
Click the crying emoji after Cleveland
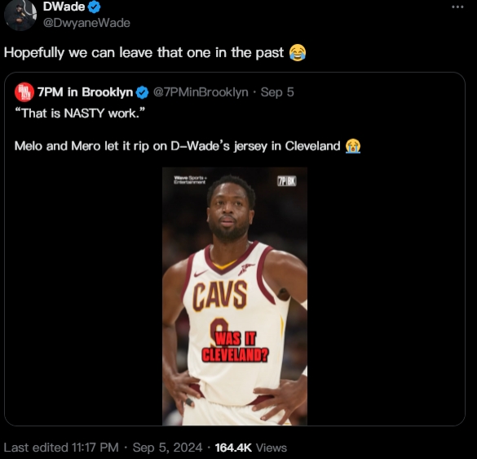353,146
